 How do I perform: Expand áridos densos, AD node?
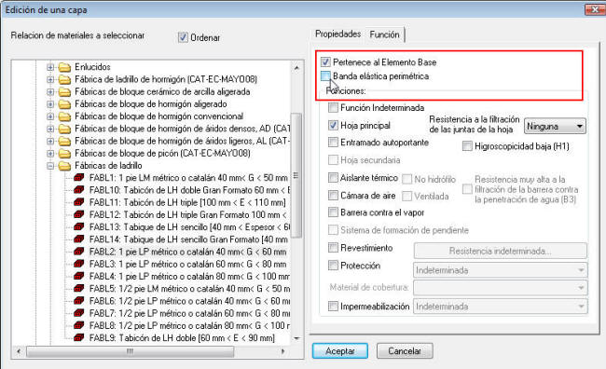click(x=50, y=129)
